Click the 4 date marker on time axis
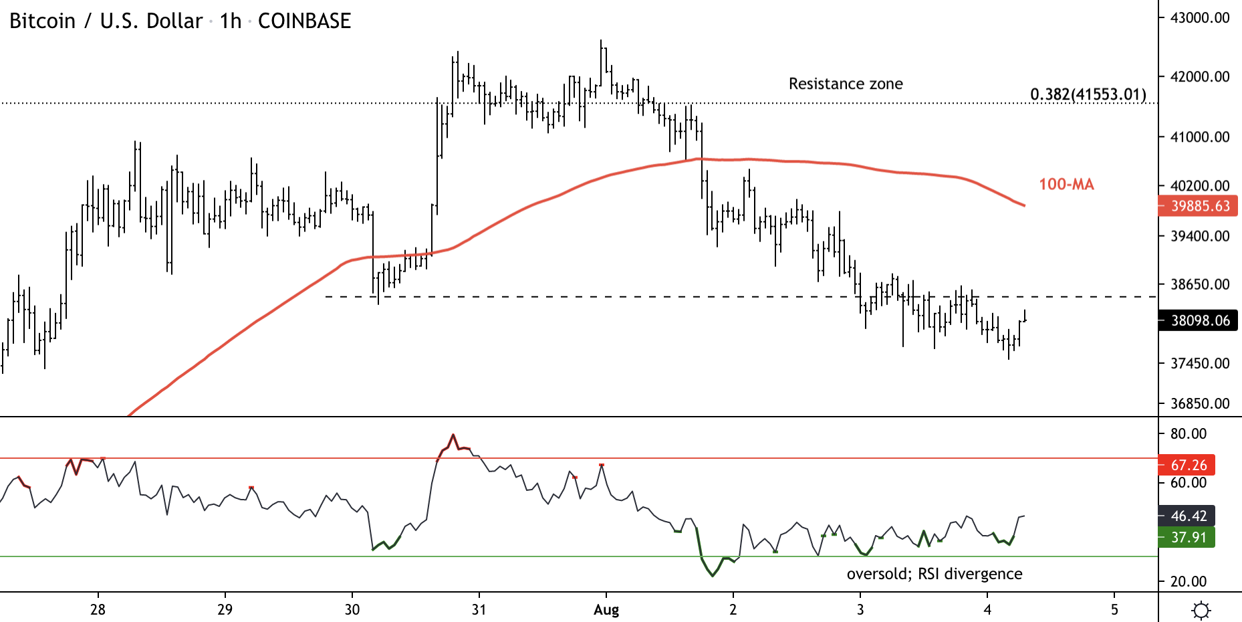This screenshot has width=1242, height=622. [x=987, y=609]
